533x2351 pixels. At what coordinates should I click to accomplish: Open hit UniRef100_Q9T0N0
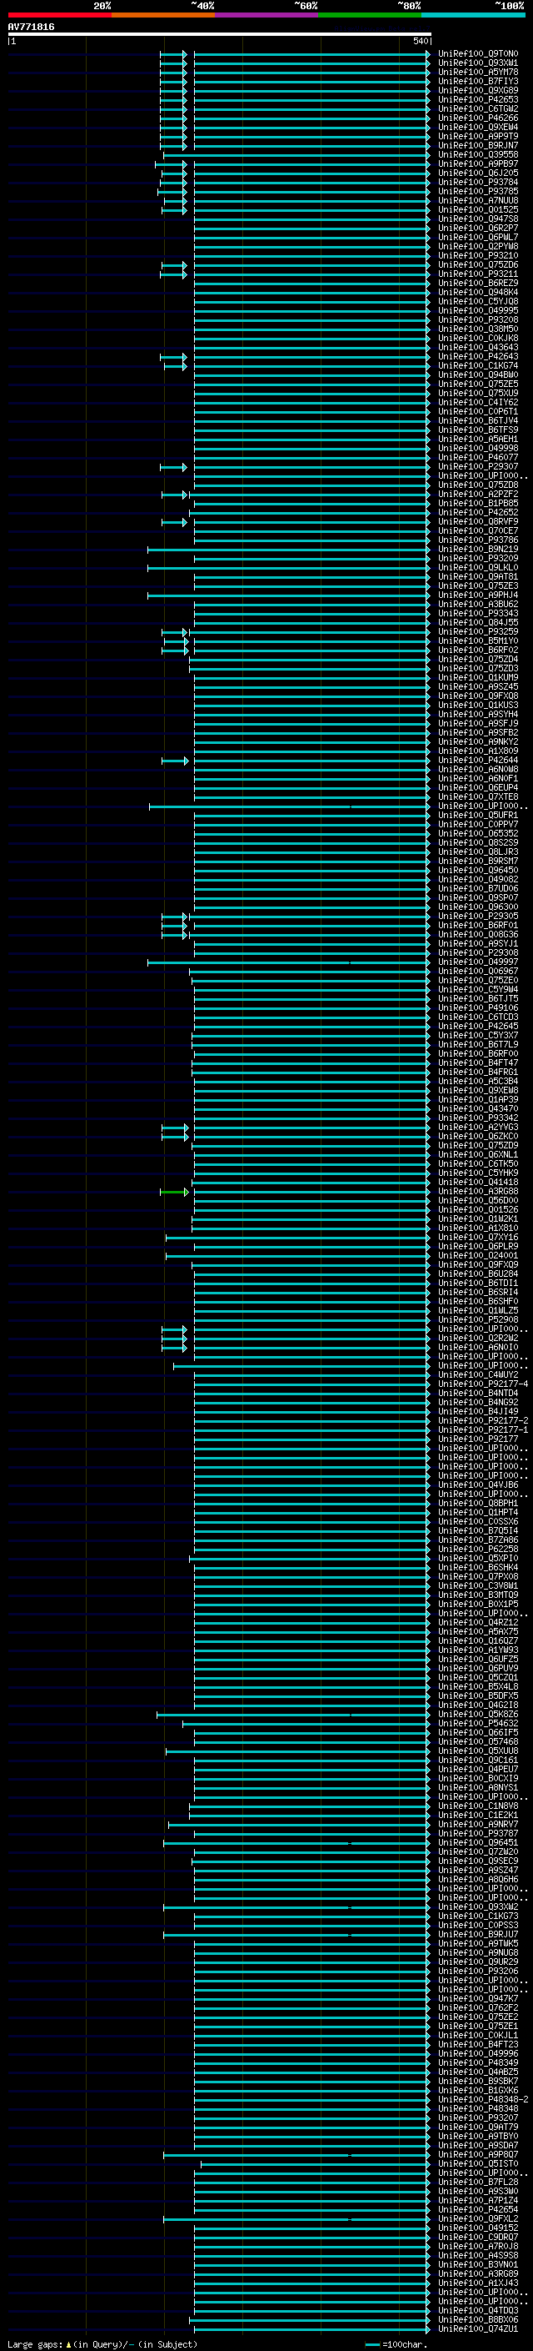tap(477, 54)
